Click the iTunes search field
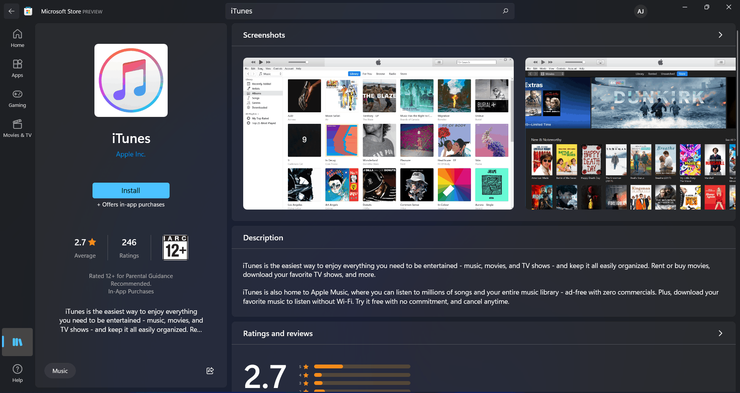 (x=362, y=11)
